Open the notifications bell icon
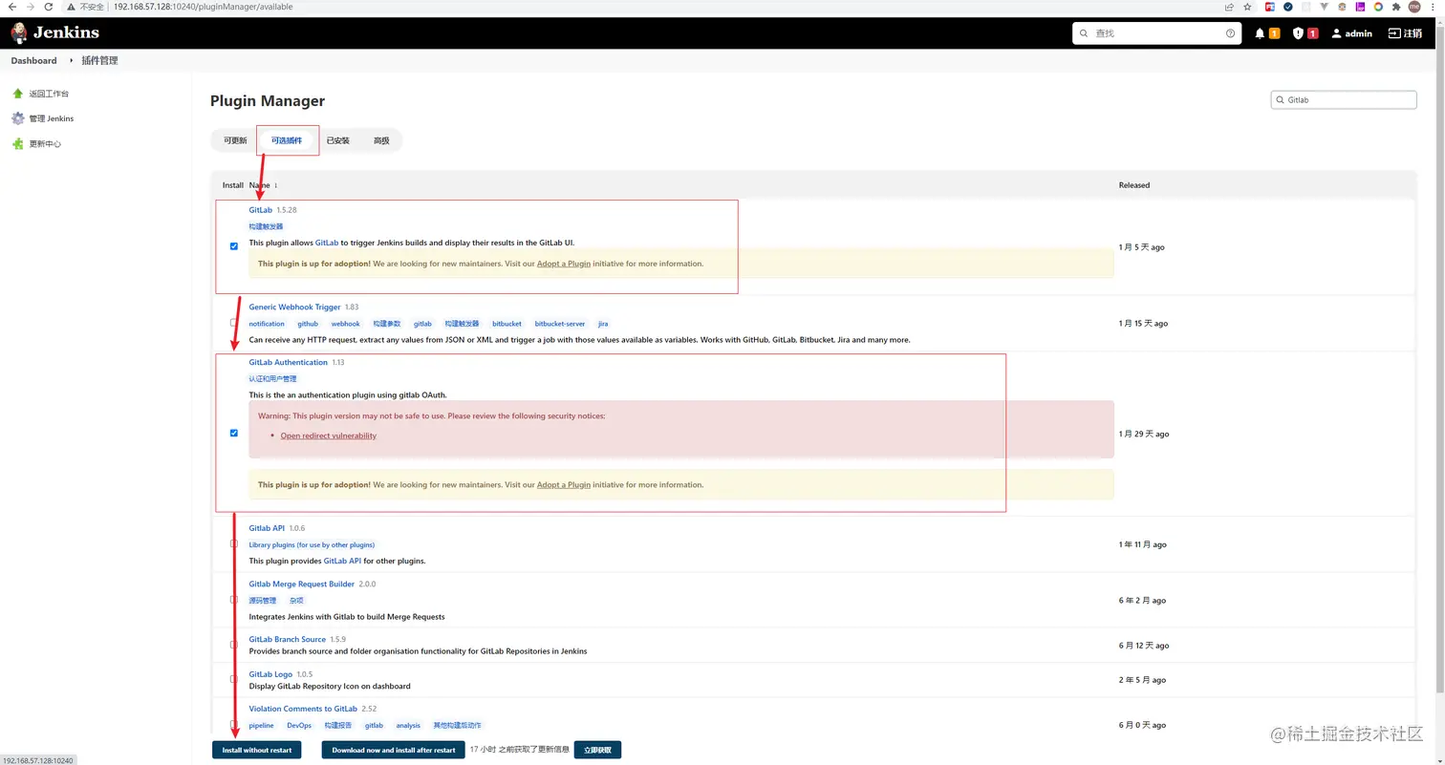The height and width of the screenshot is (765, 1445). (1260, 33)
